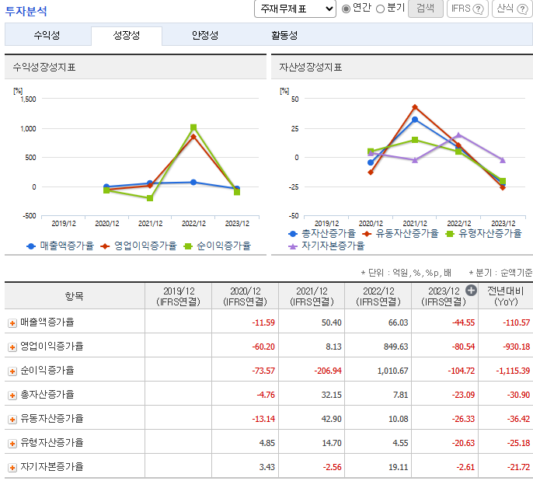Click the 수익성장성지표 chart title
The width and height of the screenshot is (533, 481).
pos(44,68)
